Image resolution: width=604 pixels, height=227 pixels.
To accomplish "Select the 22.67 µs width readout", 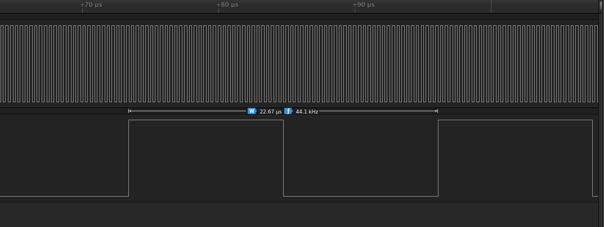I will pos(270,112).
